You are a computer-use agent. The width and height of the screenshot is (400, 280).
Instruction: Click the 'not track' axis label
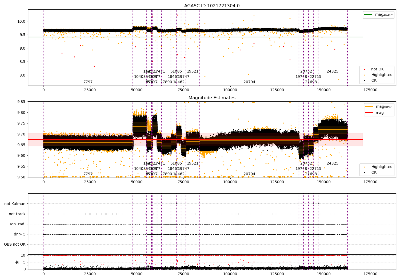click(x=17, y=214)
